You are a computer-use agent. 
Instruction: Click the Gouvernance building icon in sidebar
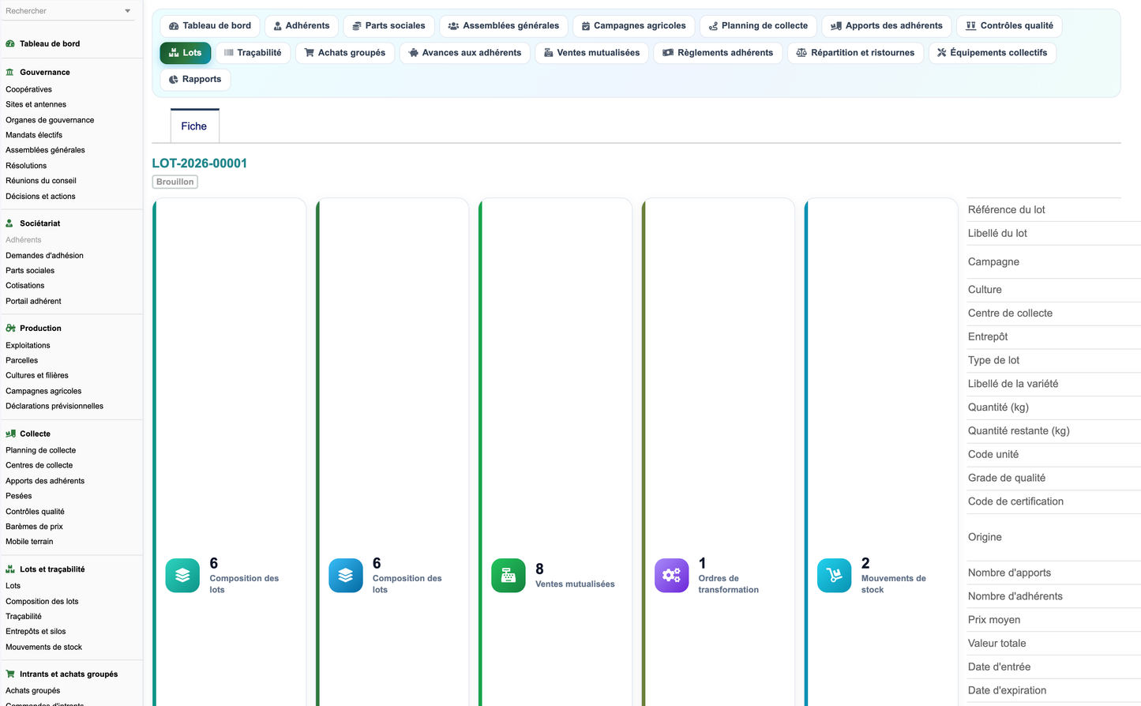point(10,72)
